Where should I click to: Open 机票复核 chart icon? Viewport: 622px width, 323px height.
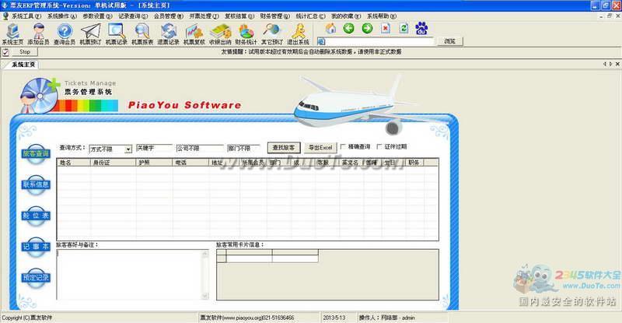(x=194, y=33)
